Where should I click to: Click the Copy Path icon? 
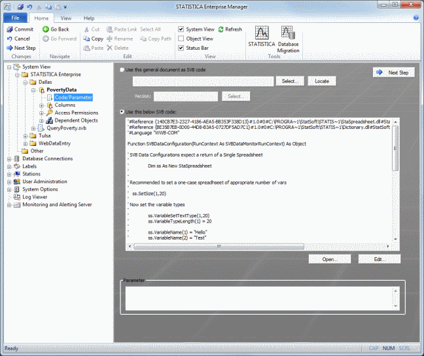pos(143,39)
